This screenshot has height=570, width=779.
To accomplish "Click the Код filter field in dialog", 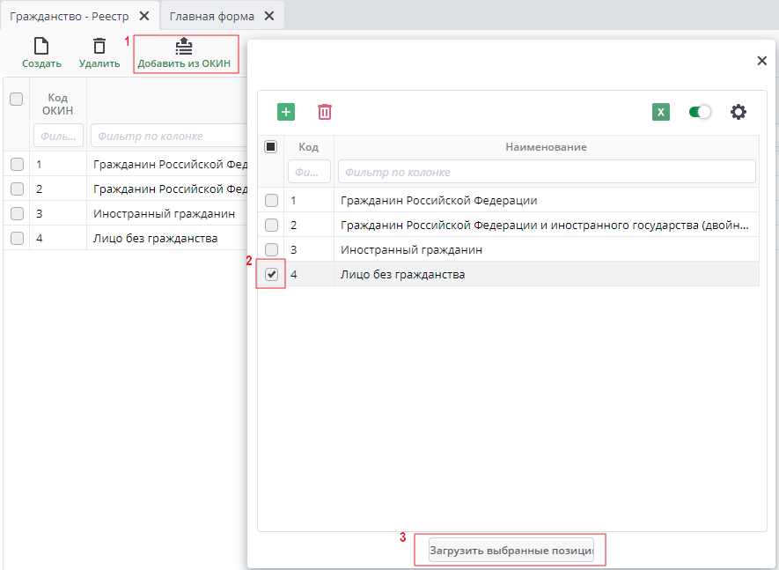I will [309, 172].
